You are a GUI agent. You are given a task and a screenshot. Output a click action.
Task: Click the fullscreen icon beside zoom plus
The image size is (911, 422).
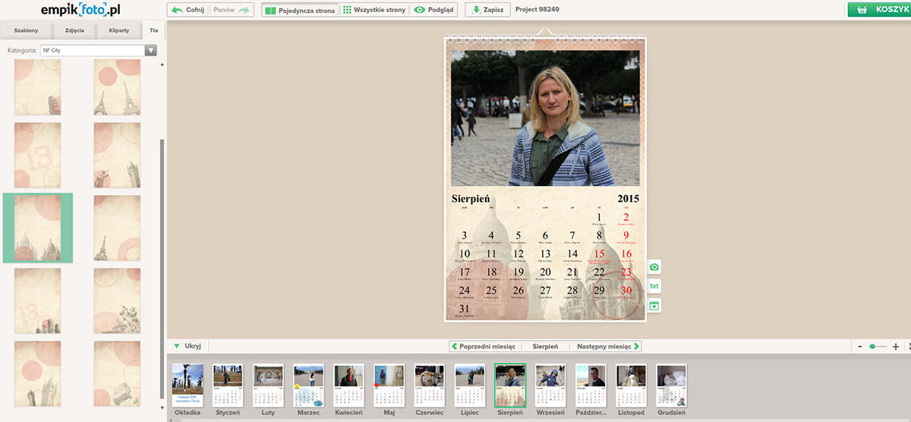click(x=909, y=346)
